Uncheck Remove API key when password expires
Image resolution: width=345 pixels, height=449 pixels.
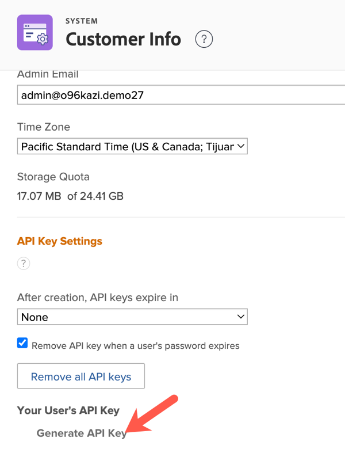(22, 343)
